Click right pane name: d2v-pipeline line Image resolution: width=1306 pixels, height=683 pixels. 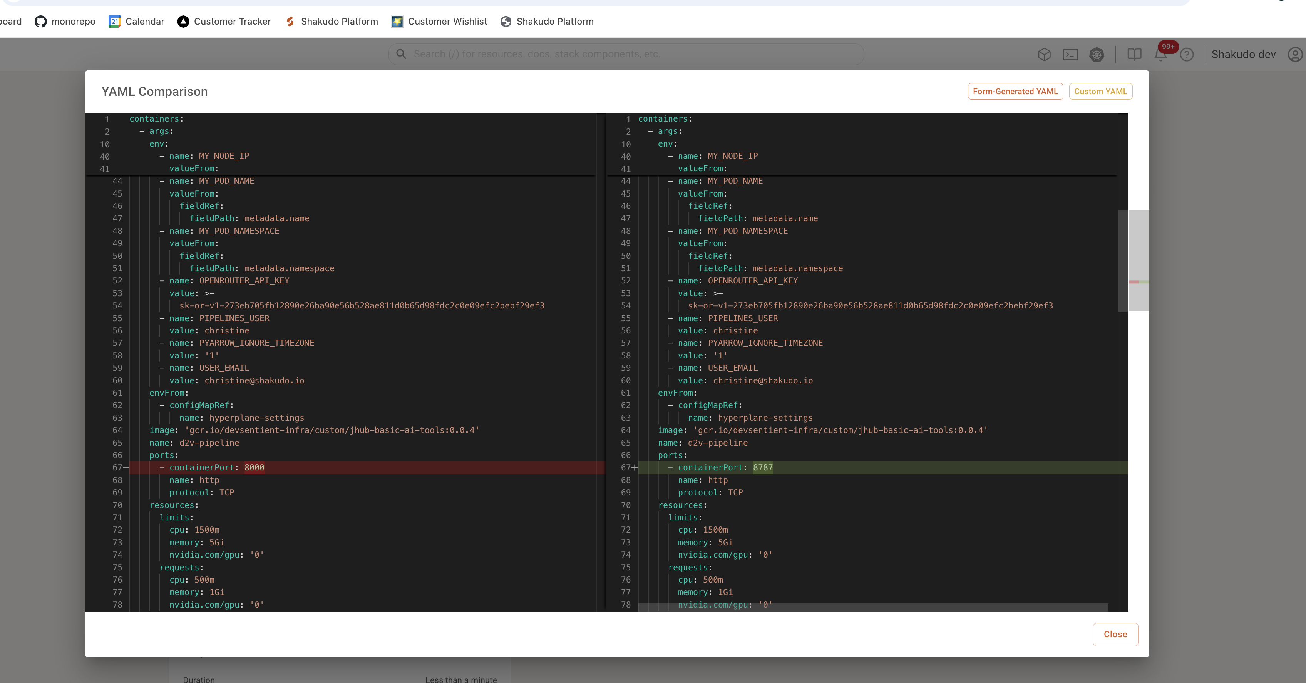click(x=703, y=443)
